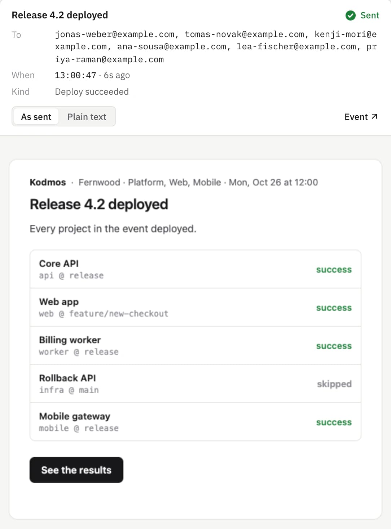Click the lea-fischer@example.com recipient

click(296, 47)
